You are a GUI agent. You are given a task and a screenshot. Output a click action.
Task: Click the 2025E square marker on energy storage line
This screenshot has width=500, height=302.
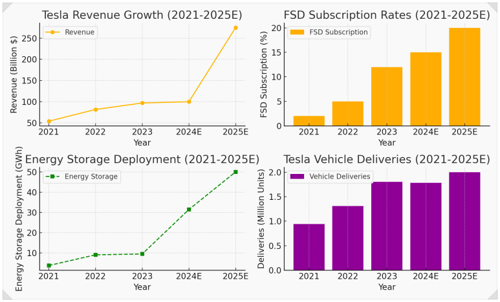235,172
